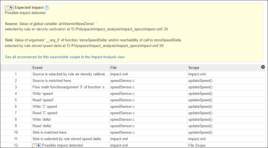Click the Flow math function argument event

[x=70, y=87]
